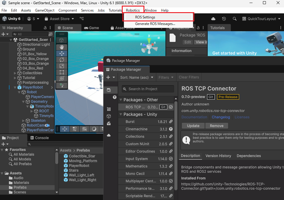Click the Update button for ROS TCP Connector
Image resolution: width=284 pixels, height=200 pixels.
193,126
